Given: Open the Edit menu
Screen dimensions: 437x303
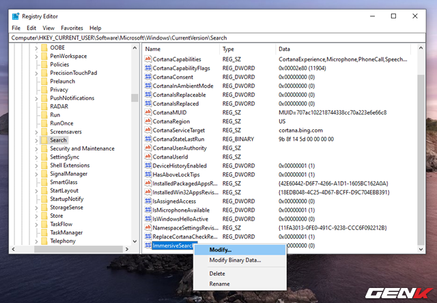Looking at the screenshot, I should pos(31,28).
